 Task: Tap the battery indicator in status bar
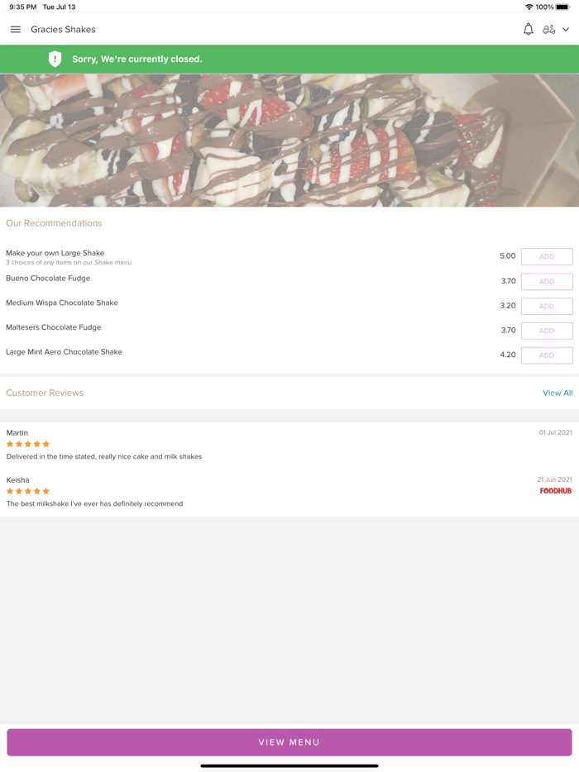(x=562, y=7)
